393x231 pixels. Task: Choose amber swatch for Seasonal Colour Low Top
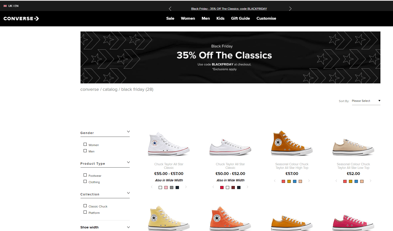(x=350, y=181)
